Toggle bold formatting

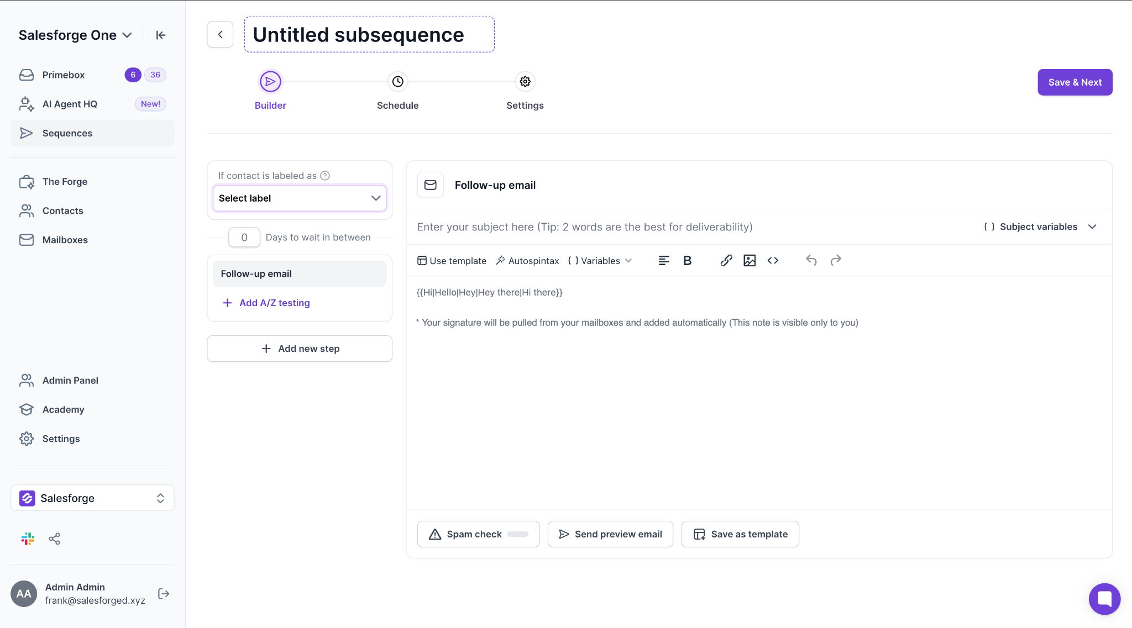(687, 261)
